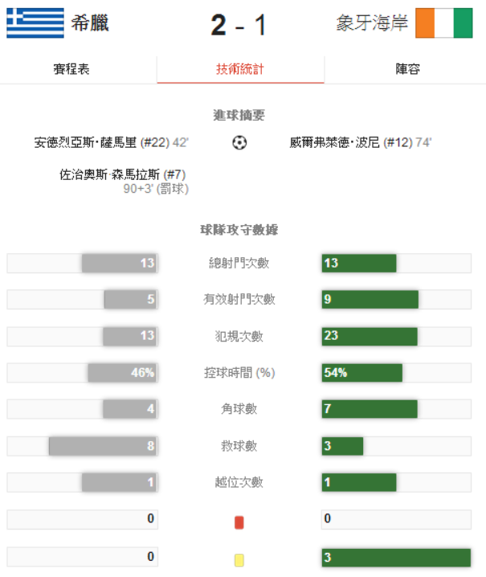Select the 技術統計 tab

pyautogui.click(x=240, y=69)
